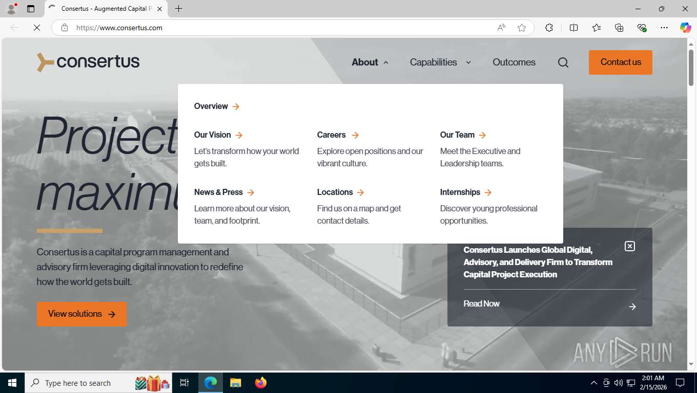Click the Read Now arrow icon
The width and height of the screenshot is (697, 393).
(x=632, y=307)
